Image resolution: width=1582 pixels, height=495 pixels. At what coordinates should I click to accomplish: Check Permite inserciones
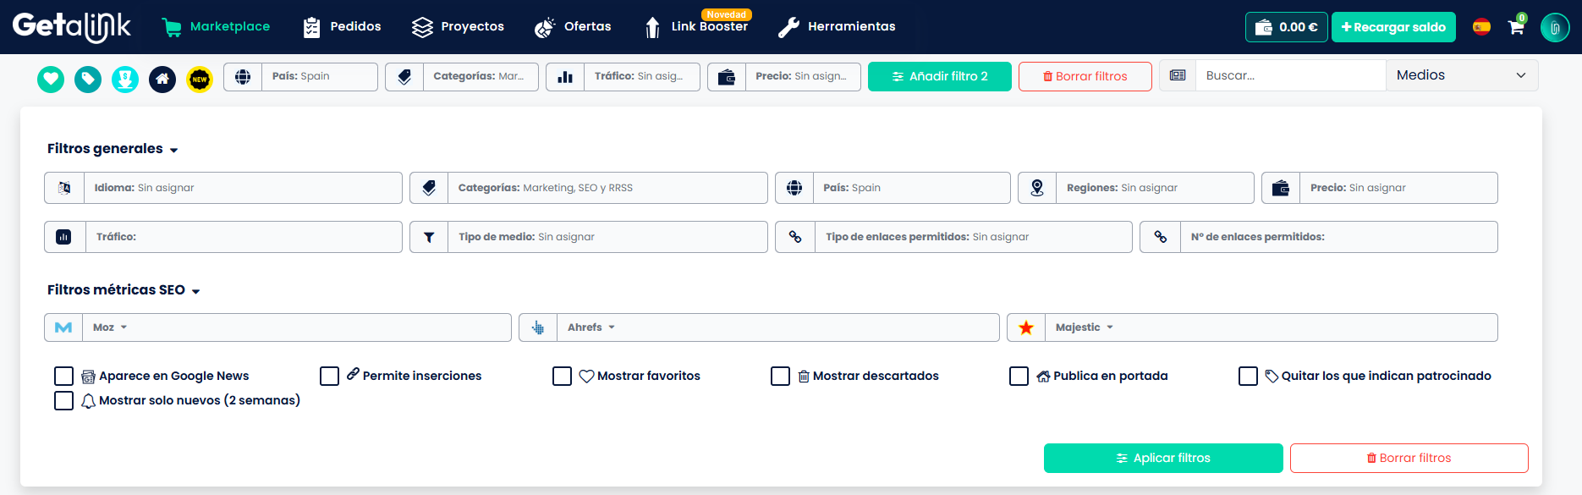(x=329, y=376)
